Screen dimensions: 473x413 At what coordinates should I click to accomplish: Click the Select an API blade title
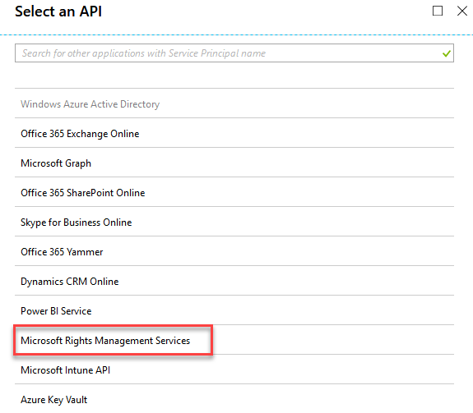tap(58, 11)
